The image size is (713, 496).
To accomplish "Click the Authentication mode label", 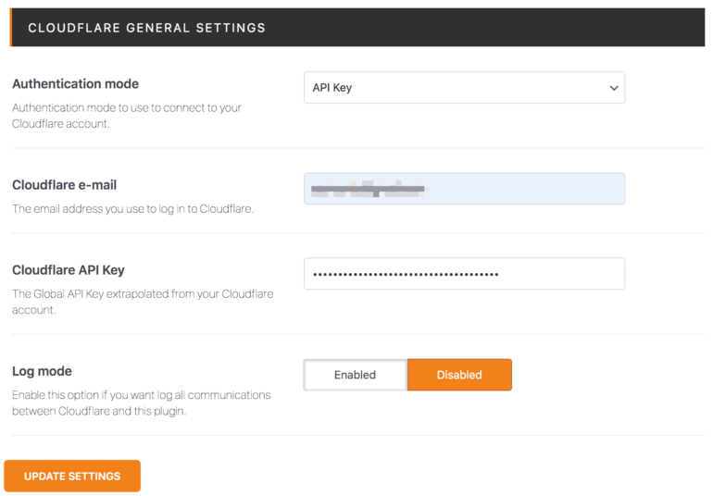I will tap(76, 83).
